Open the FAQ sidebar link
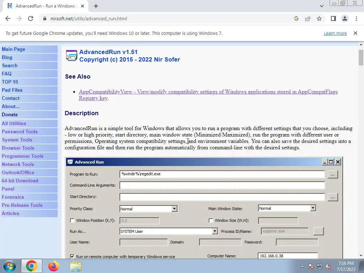Image resolution: width=364 pixels, height=273 pixels. 6,74
